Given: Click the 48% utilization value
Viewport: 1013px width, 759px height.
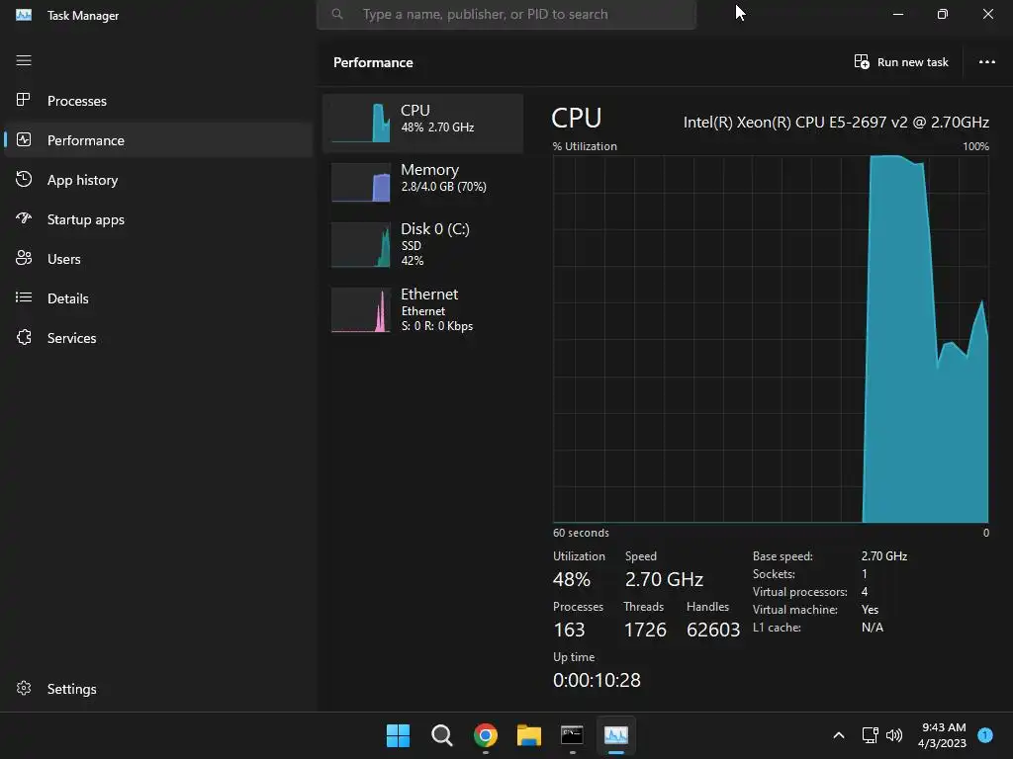Looking at the screenshot, I should pos(572,579).
